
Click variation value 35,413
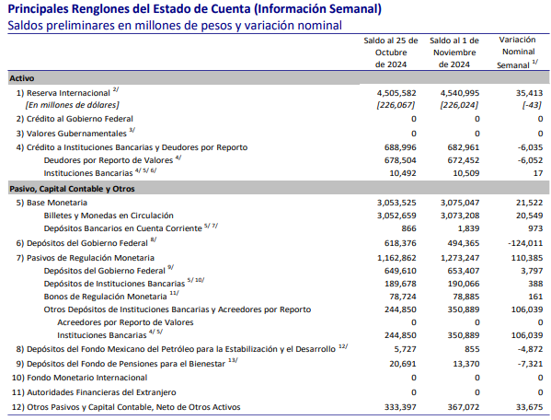529,93
